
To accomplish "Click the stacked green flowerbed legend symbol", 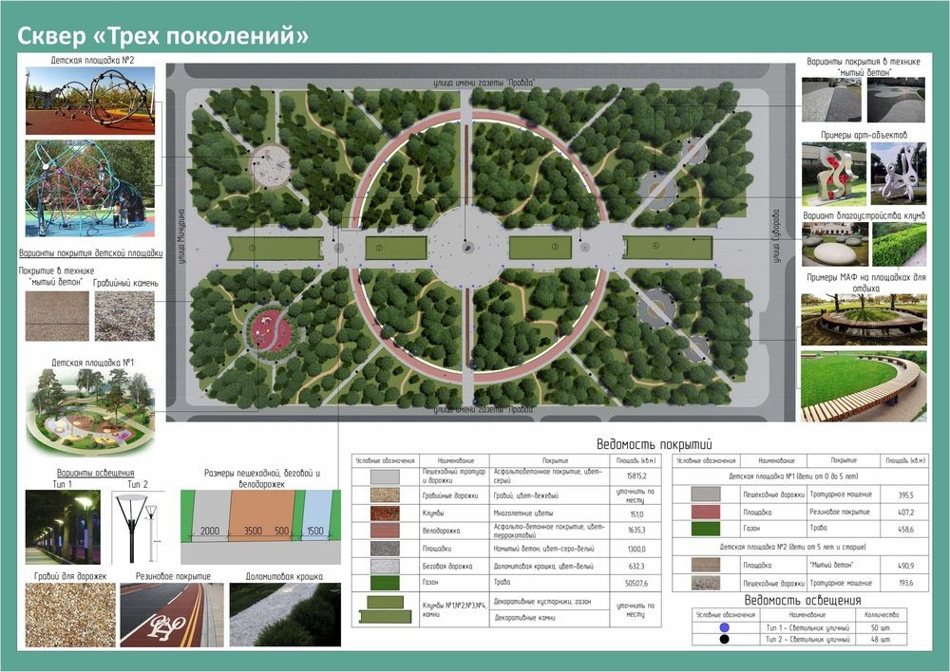I will 383,609.
